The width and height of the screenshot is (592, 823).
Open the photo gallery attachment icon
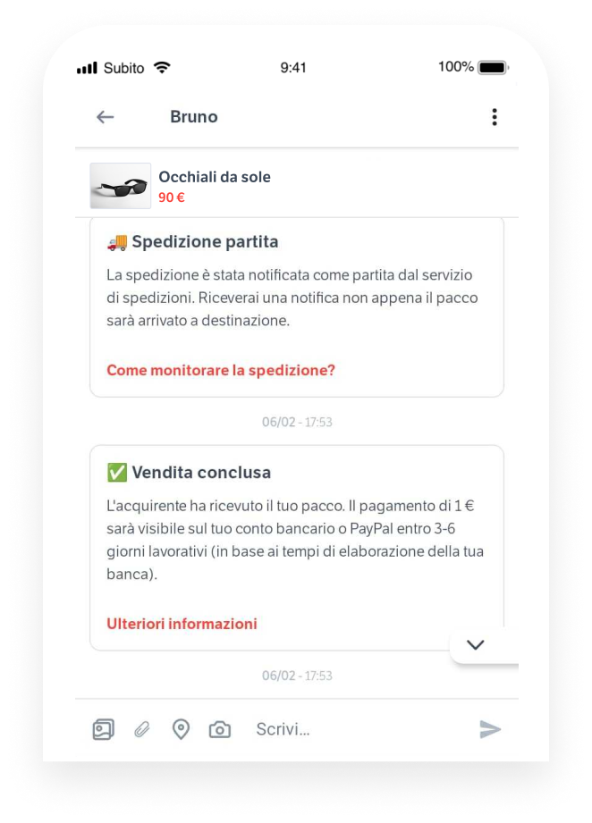(x=104, y=729)
